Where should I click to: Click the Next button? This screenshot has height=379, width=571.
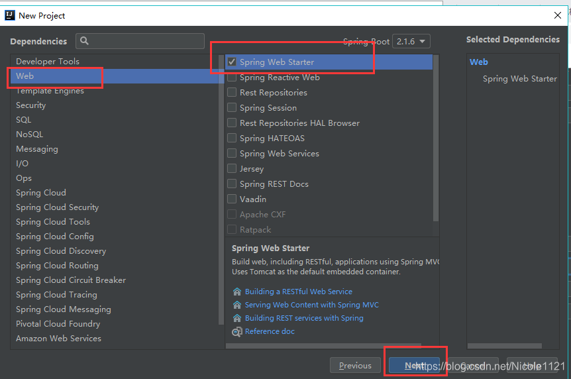pyautogui.click(x=414, y=365)
